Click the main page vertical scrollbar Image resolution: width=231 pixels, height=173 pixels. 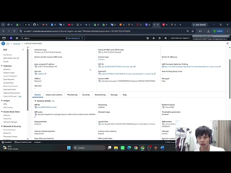coord(230,79)
